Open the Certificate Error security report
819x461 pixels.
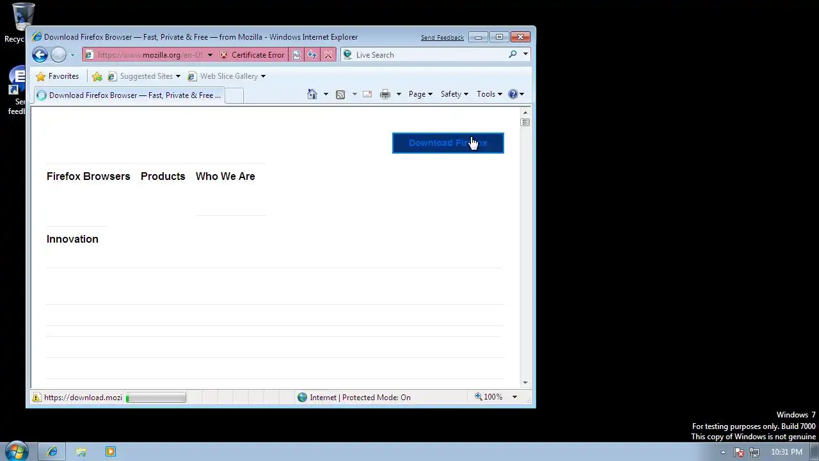tap(252, 55)
